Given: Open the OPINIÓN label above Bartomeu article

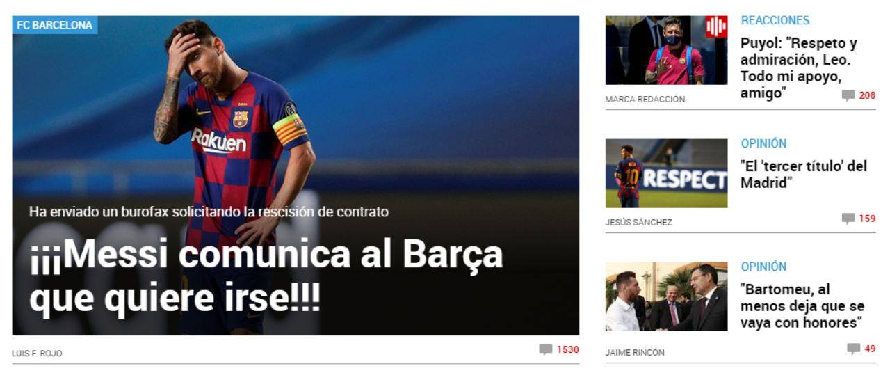Looking at the screenshot, I should [763, 267].
